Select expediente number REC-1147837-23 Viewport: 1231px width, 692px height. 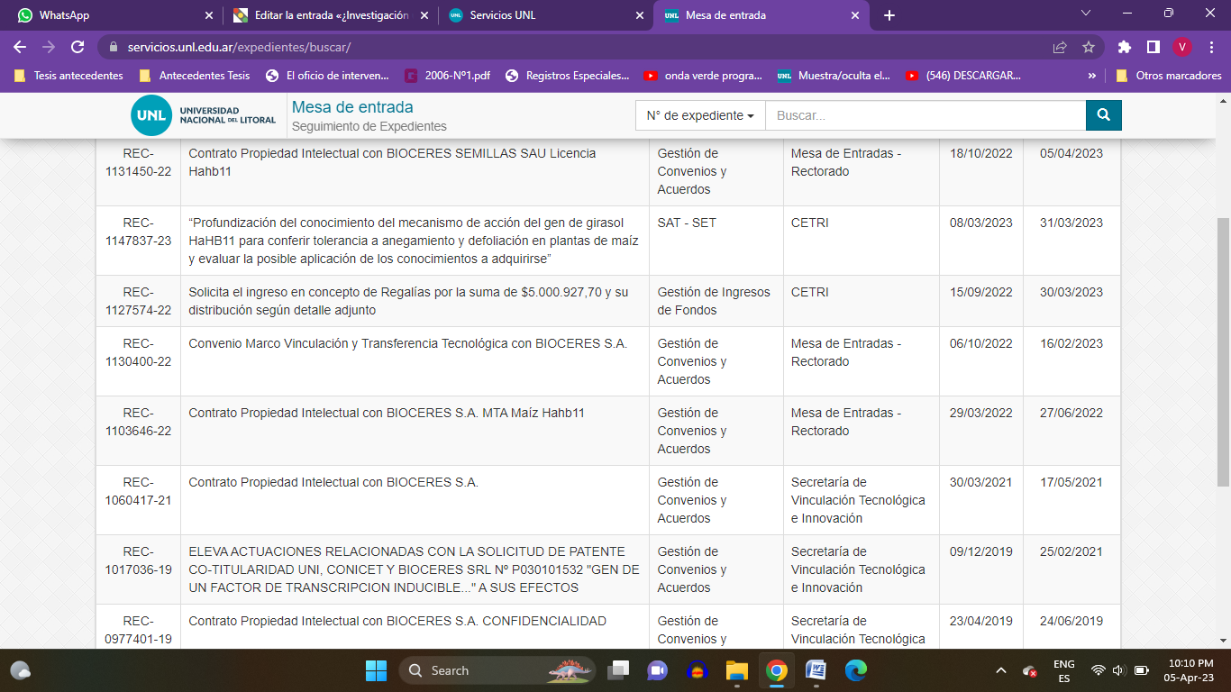[x=138, y=232]
